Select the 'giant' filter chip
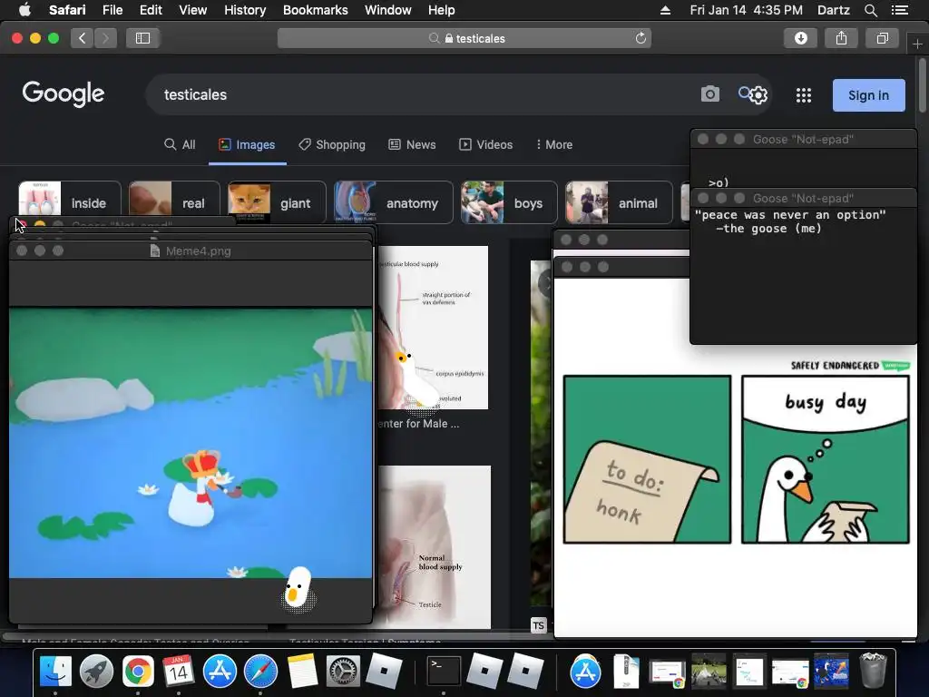This screenshot has width=929, height=697. (277, 202)
